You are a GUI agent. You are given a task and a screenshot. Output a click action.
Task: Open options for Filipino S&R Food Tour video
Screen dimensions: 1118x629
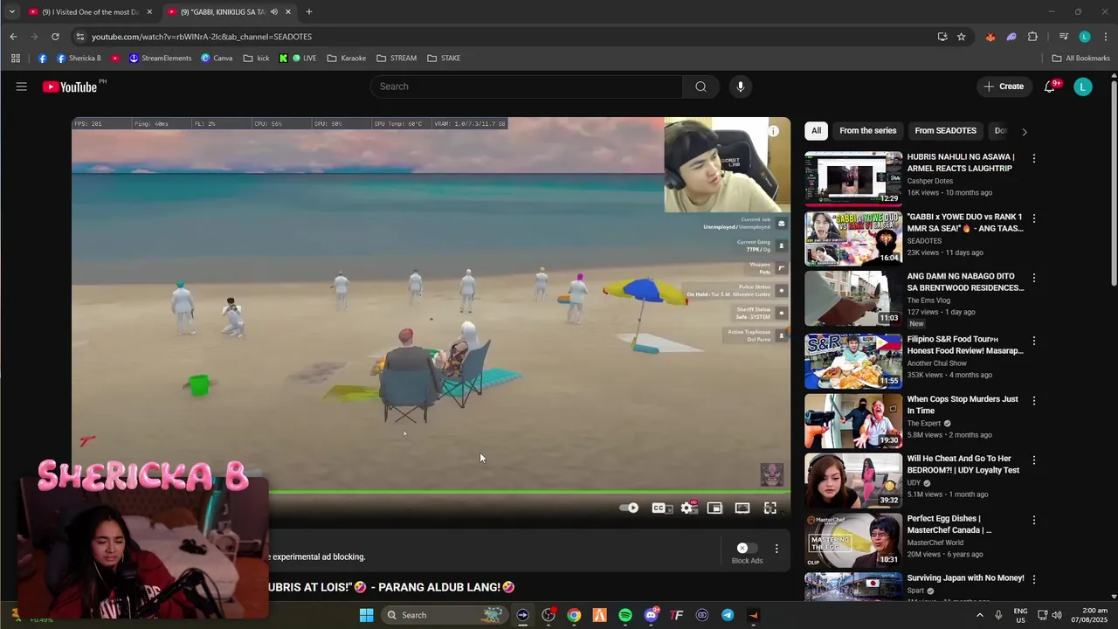pyautogui.click(x=1034, y=341)
